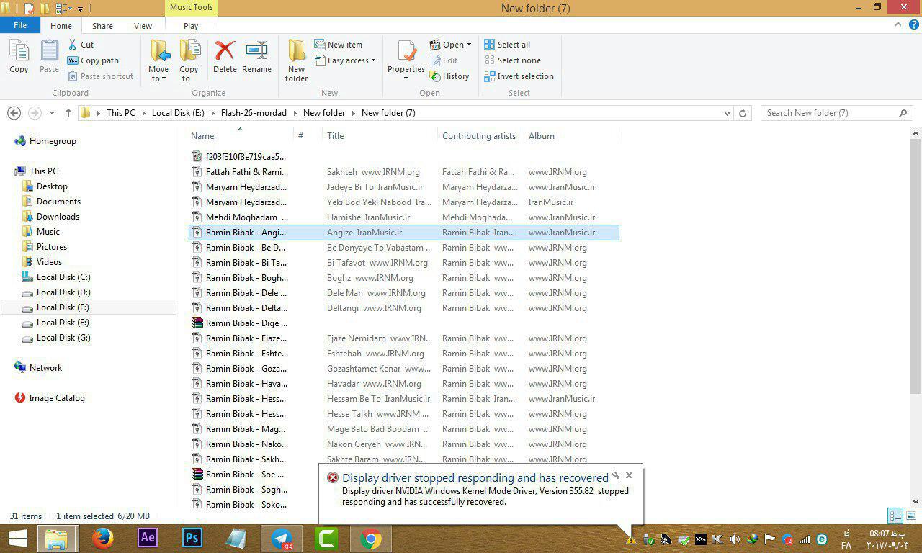
Task: Open the Copy to dropdown
Action: point(189,61)
